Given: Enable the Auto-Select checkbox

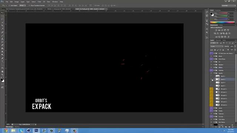Looking at the screenshot, I should tap(9, 6).
